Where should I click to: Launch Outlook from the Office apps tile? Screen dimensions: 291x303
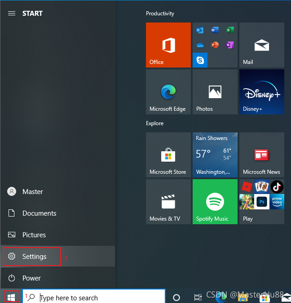(x=200, y=30)
